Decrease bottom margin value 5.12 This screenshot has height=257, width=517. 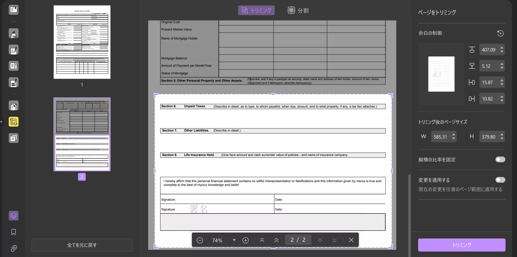pyautogui.click(x=502, y=68)
